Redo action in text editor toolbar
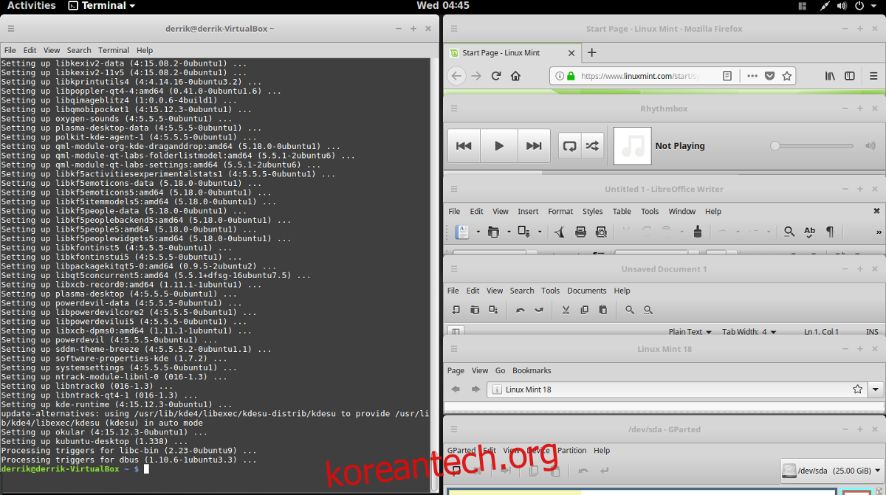The height and width of the screenshot is (495, 886). pyautogui.click(x=539, y=310)
